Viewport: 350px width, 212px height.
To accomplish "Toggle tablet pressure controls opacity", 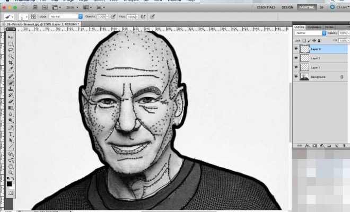I will [x=113, y=16].
